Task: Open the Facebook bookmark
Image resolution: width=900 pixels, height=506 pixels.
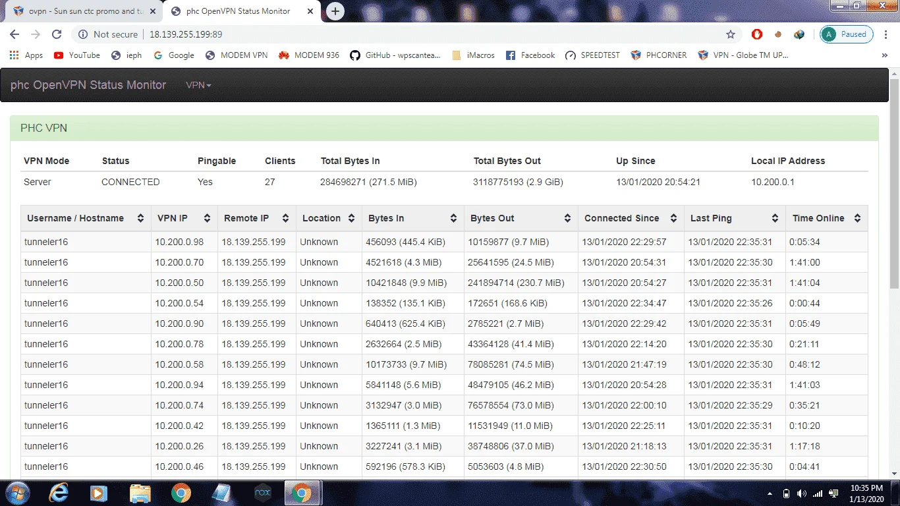Action: pyautogui.click(x=530, y=55)
